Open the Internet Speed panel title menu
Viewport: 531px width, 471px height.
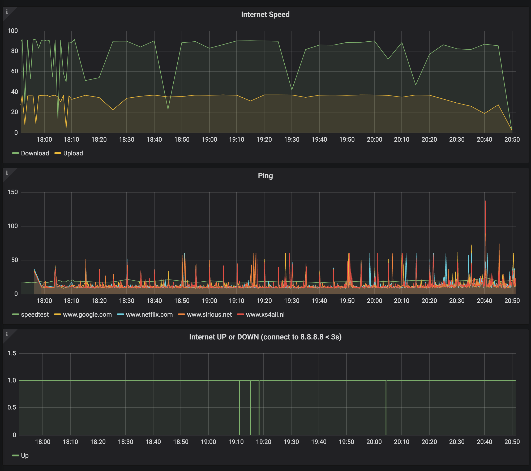tap(265, 14)
